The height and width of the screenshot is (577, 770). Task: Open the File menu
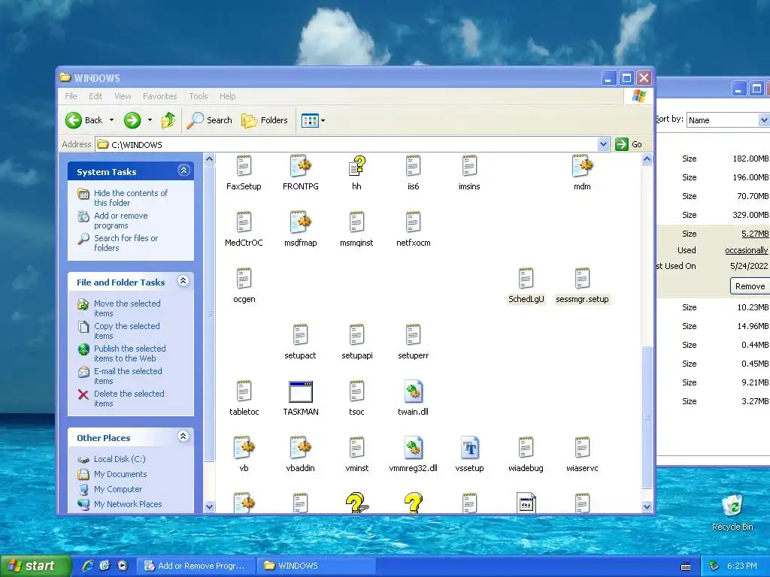(71, 96)
